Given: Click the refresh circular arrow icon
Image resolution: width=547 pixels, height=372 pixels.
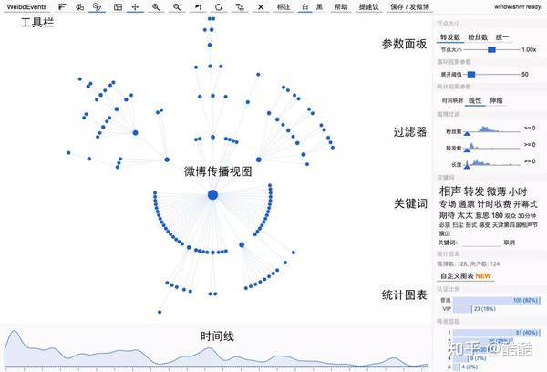Looking at the screenshot, I should pyautogui.click(x=219, y=6).
